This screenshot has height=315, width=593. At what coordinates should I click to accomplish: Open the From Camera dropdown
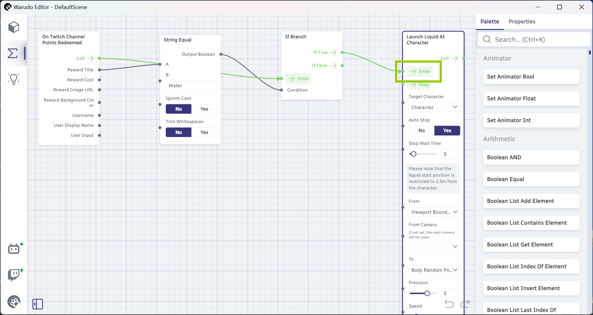click(434, 246)
